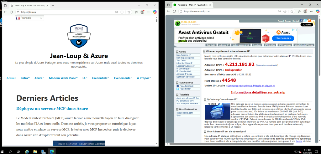Viewport: 321px width, 154px height.
Task: Open a new tab in mon-ip.com window
Action: [x=216, y=5]
